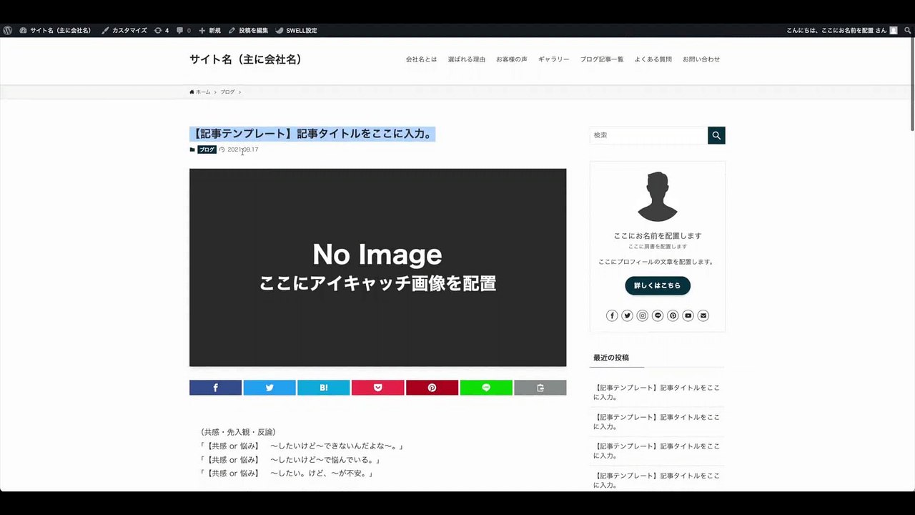Click the 最近の投稿 widget heading
The image size is (915, 515).
[x=611, y=358]
